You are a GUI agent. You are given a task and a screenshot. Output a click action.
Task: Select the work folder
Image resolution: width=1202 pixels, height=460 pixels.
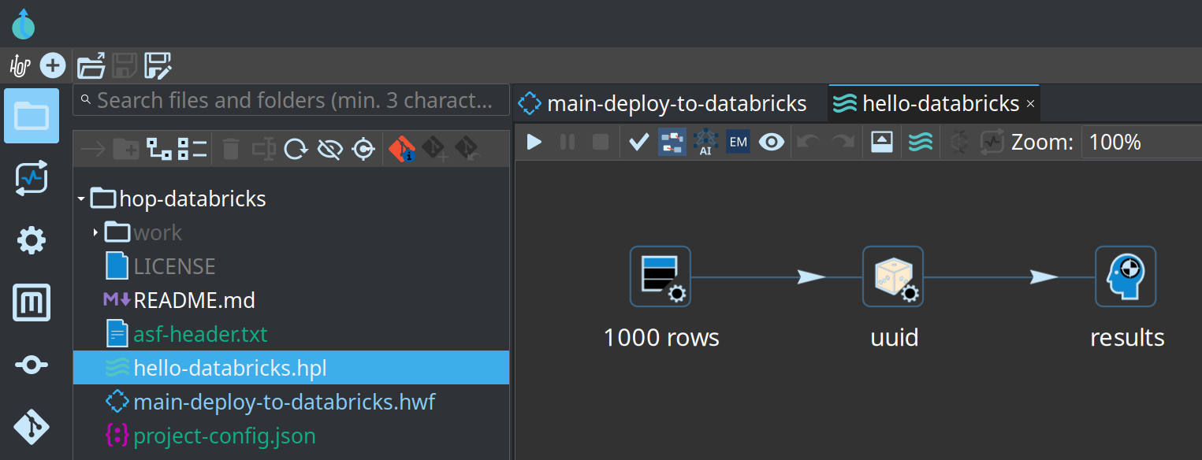coord(158,233)
